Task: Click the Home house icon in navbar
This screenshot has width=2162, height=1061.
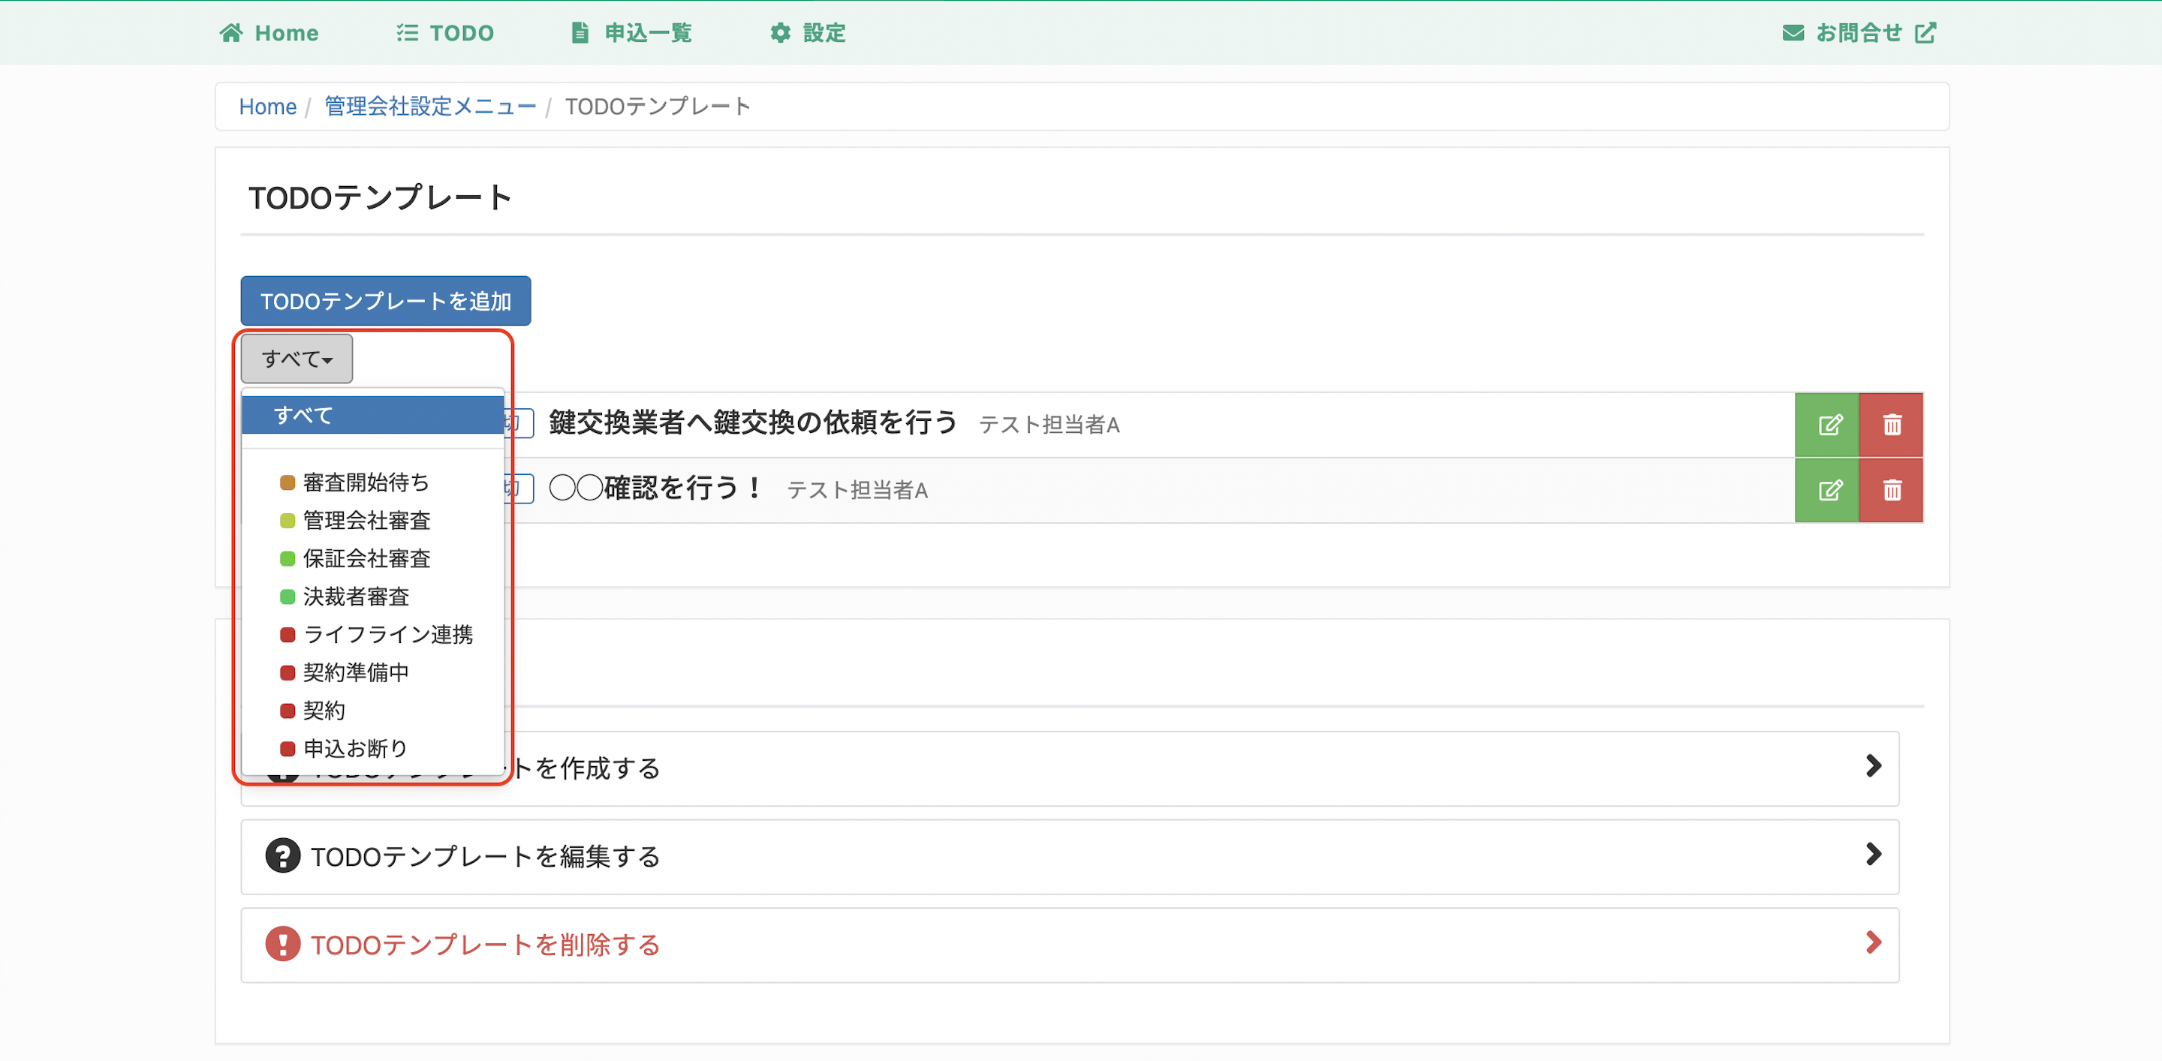Action: pyautogui.click(x=230, y=33)
